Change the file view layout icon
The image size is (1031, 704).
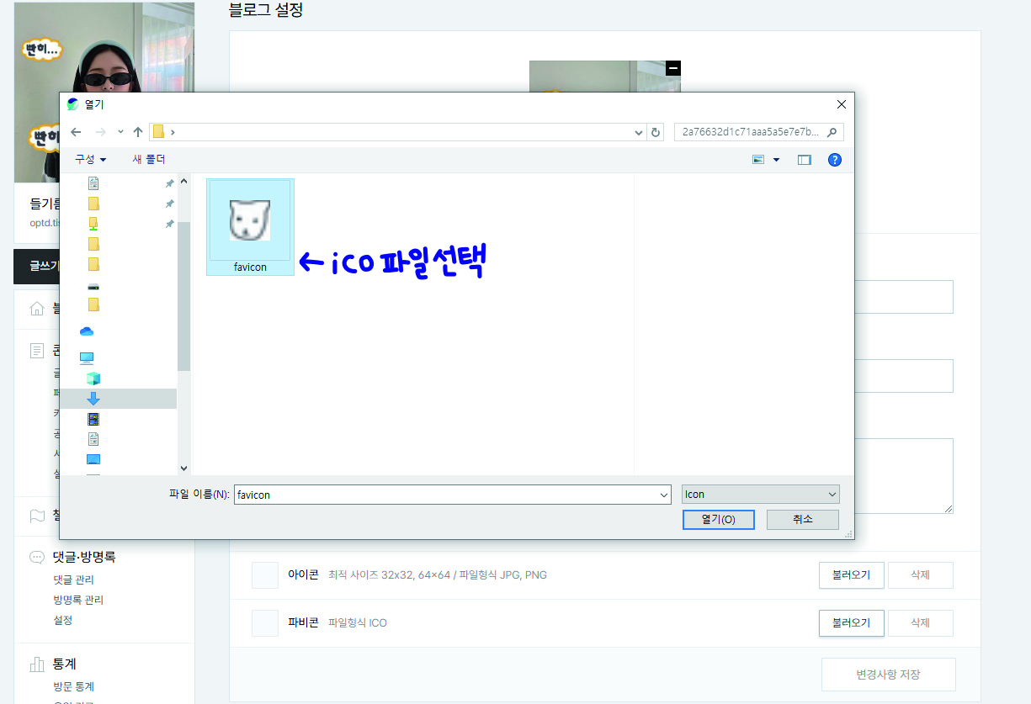click(x=758, y=160)
